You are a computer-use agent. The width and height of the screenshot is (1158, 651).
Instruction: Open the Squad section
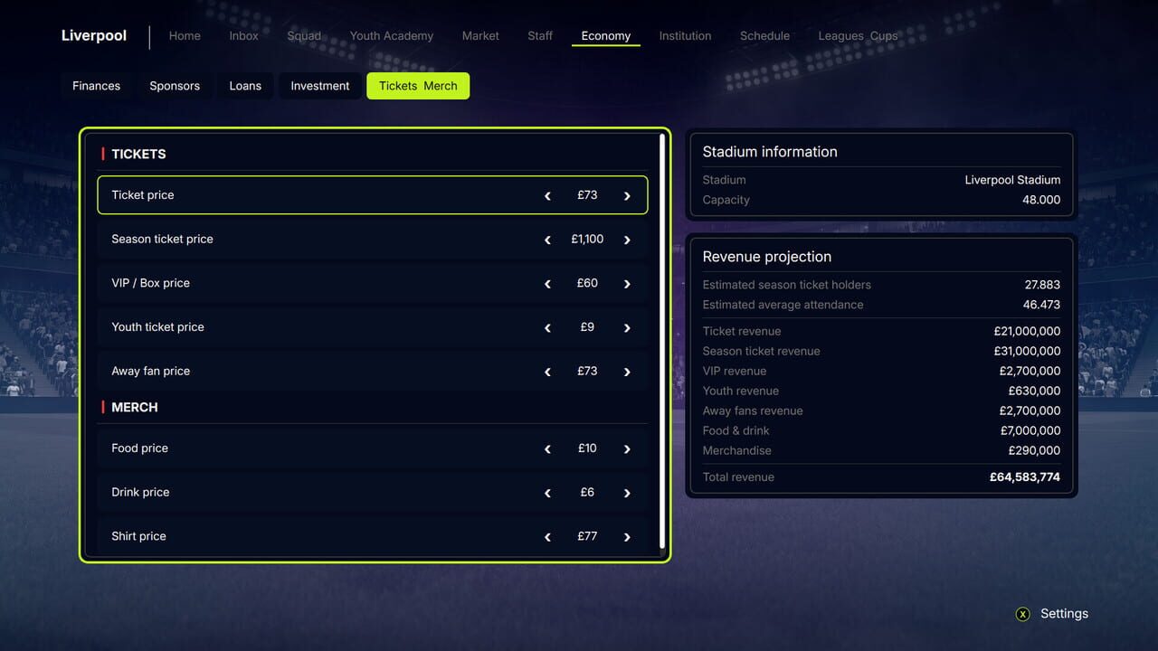[304, 36]
